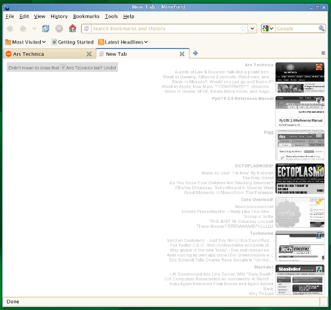The width and height of the screenshot is (331, 310).
Task: Open the Edit menu
Action: 24,17
